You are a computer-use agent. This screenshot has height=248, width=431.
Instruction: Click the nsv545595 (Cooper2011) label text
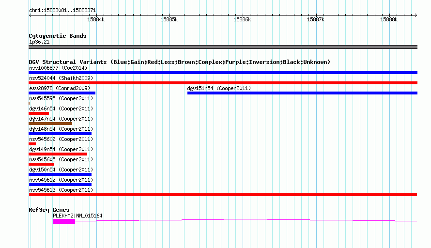pyautogui.click(x=61, y=98)
